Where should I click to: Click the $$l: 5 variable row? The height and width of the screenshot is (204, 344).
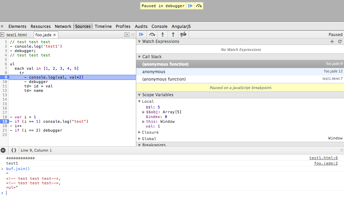153,107
